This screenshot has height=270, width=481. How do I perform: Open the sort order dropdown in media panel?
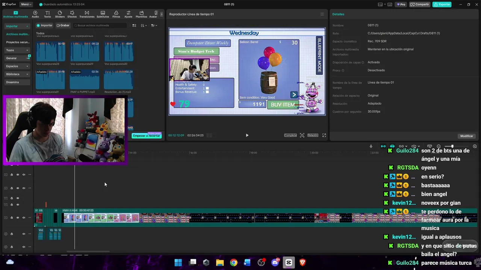point(144,25)
